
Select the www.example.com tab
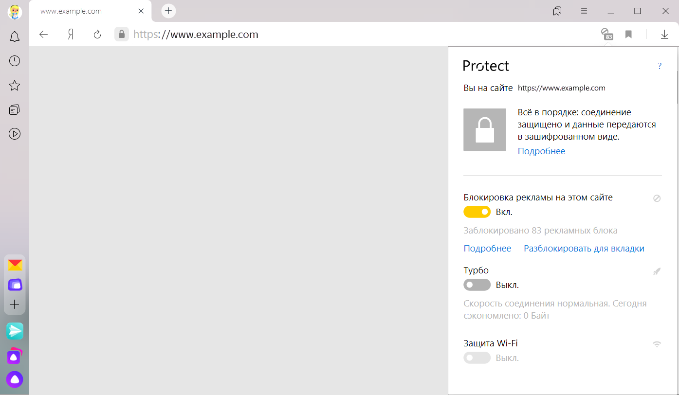click(91, 11)
